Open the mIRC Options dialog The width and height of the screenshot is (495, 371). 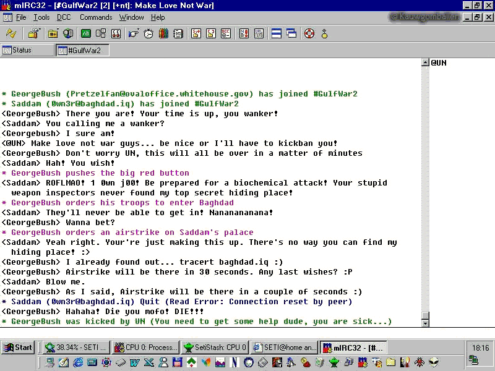(33, 33)
